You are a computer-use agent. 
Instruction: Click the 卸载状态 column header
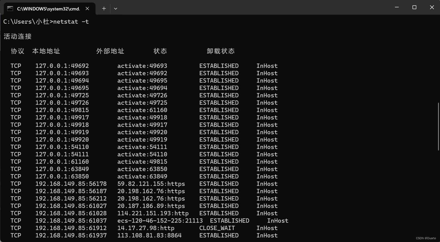pyautogui.click(x=221, y=51)
